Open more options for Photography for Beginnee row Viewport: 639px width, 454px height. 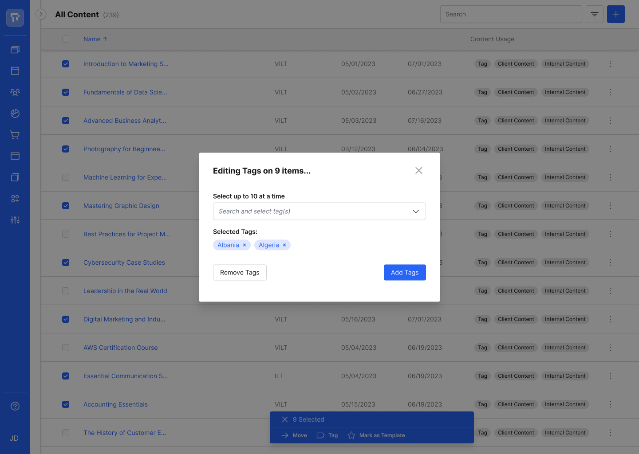click(x=611, y=149)
